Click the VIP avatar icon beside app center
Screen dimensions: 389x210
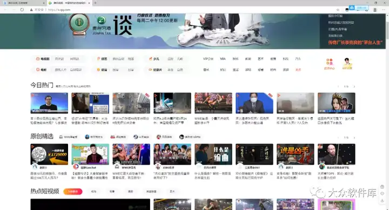coord(347,62)
